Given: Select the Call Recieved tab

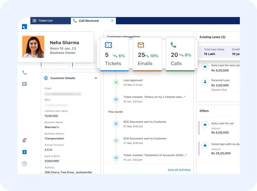Looking at the screenshot, I should [89, 21].
